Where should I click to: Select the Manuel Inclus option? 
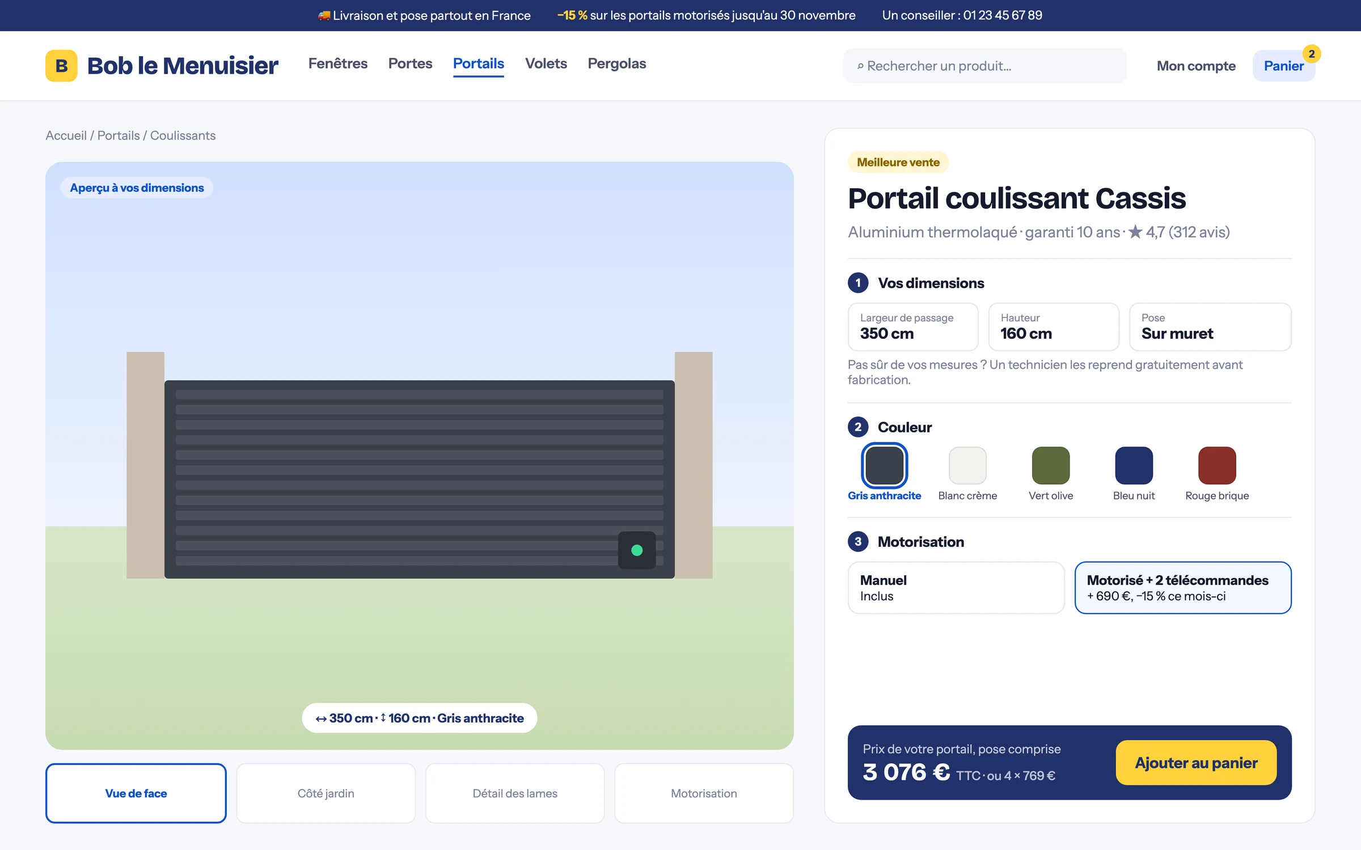[956, 588]
